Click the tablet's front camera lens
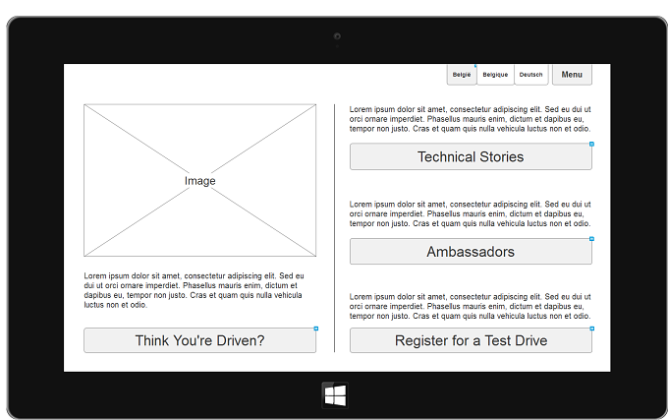This screenshot has width=668, height=420. pos(337,36)
